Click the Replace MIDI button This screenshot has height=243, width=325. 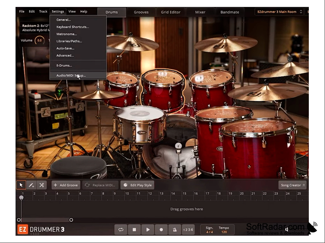click(100, 185)
